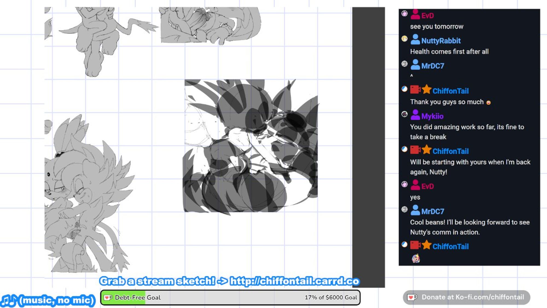Click the EvD username above "see you tomorrow"

pos(427,16)
